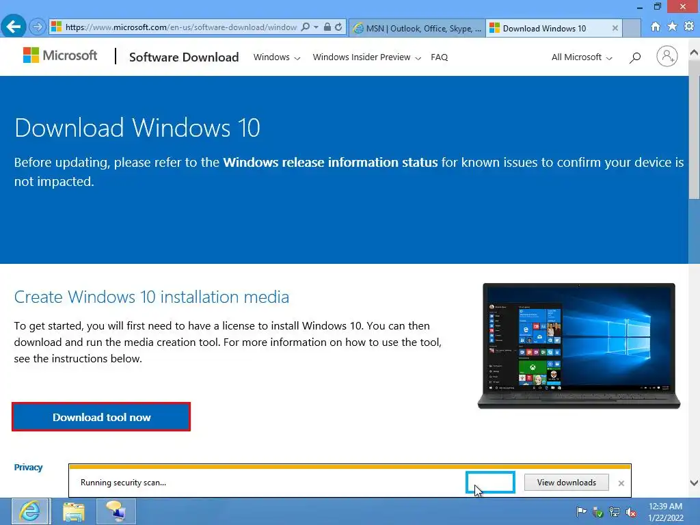Expand the Windows navigation menu
The height and width of the screenshot is (525, 700).
(x=277, y=57)
